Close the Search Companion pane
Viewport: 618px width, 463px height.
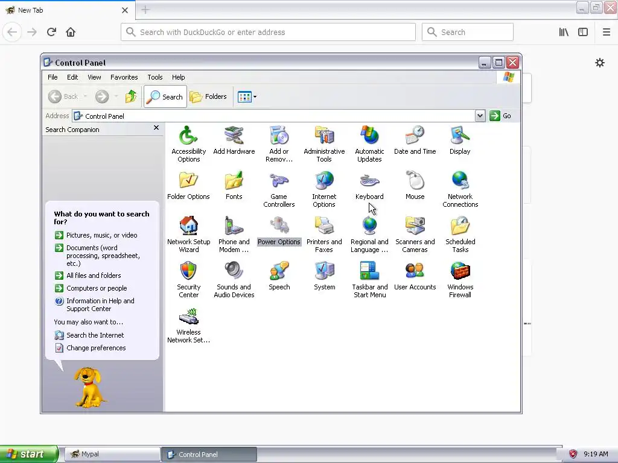click(x=156, y=128)
